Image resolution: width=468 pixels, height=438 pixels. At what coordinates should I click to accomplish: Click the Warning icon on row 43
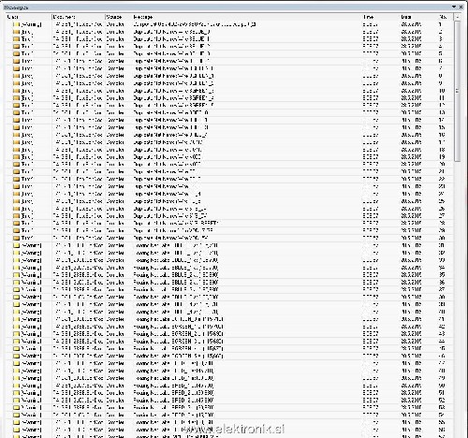tap(16, 334)
